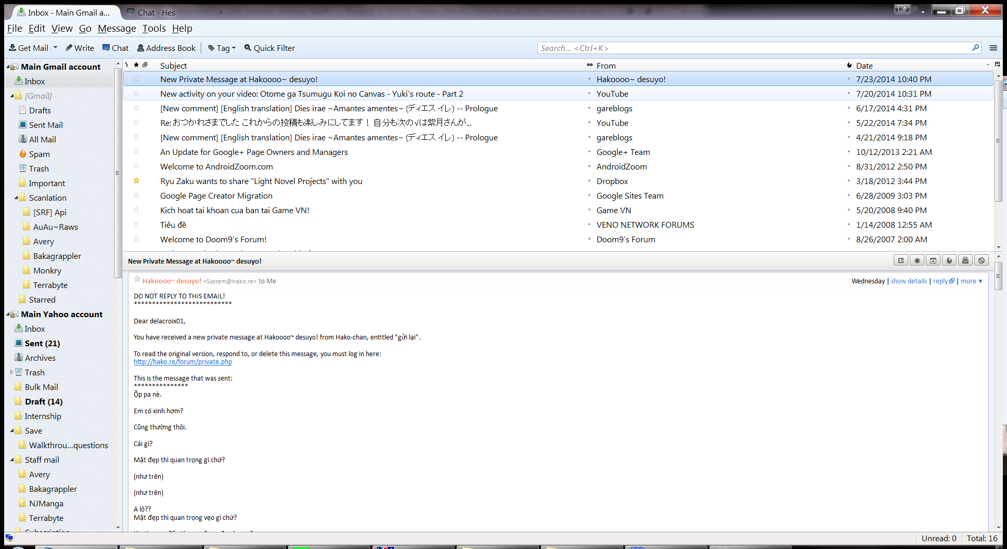This screenshot has width=1007, height=549.
Task: Star the Welcome to AndroidZoom.com message
Action: click(136, 166)
